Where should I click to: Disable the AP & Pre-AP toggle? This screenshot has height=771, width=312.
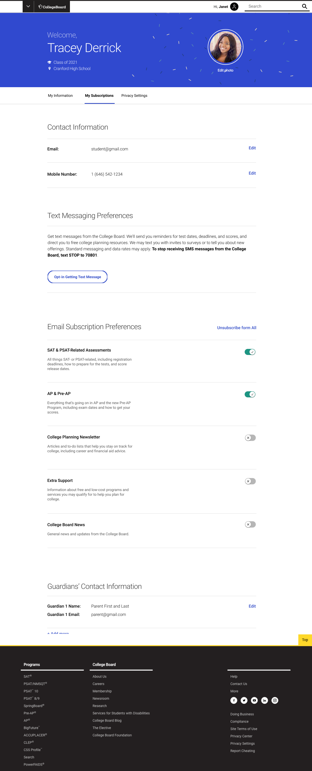pos(250,394)
